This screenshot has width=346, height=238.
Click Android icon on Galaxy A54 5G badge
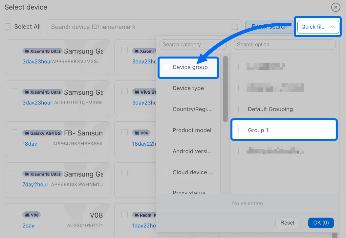click(27, 133)
